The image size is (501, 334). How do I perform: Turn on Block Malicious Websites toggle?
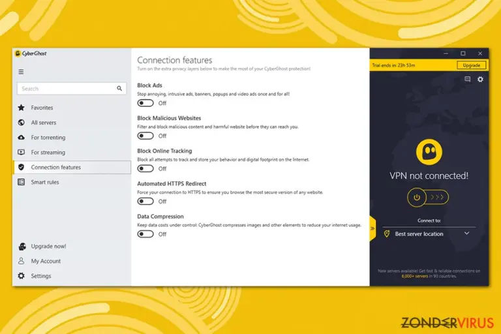(x=145, y=136)
